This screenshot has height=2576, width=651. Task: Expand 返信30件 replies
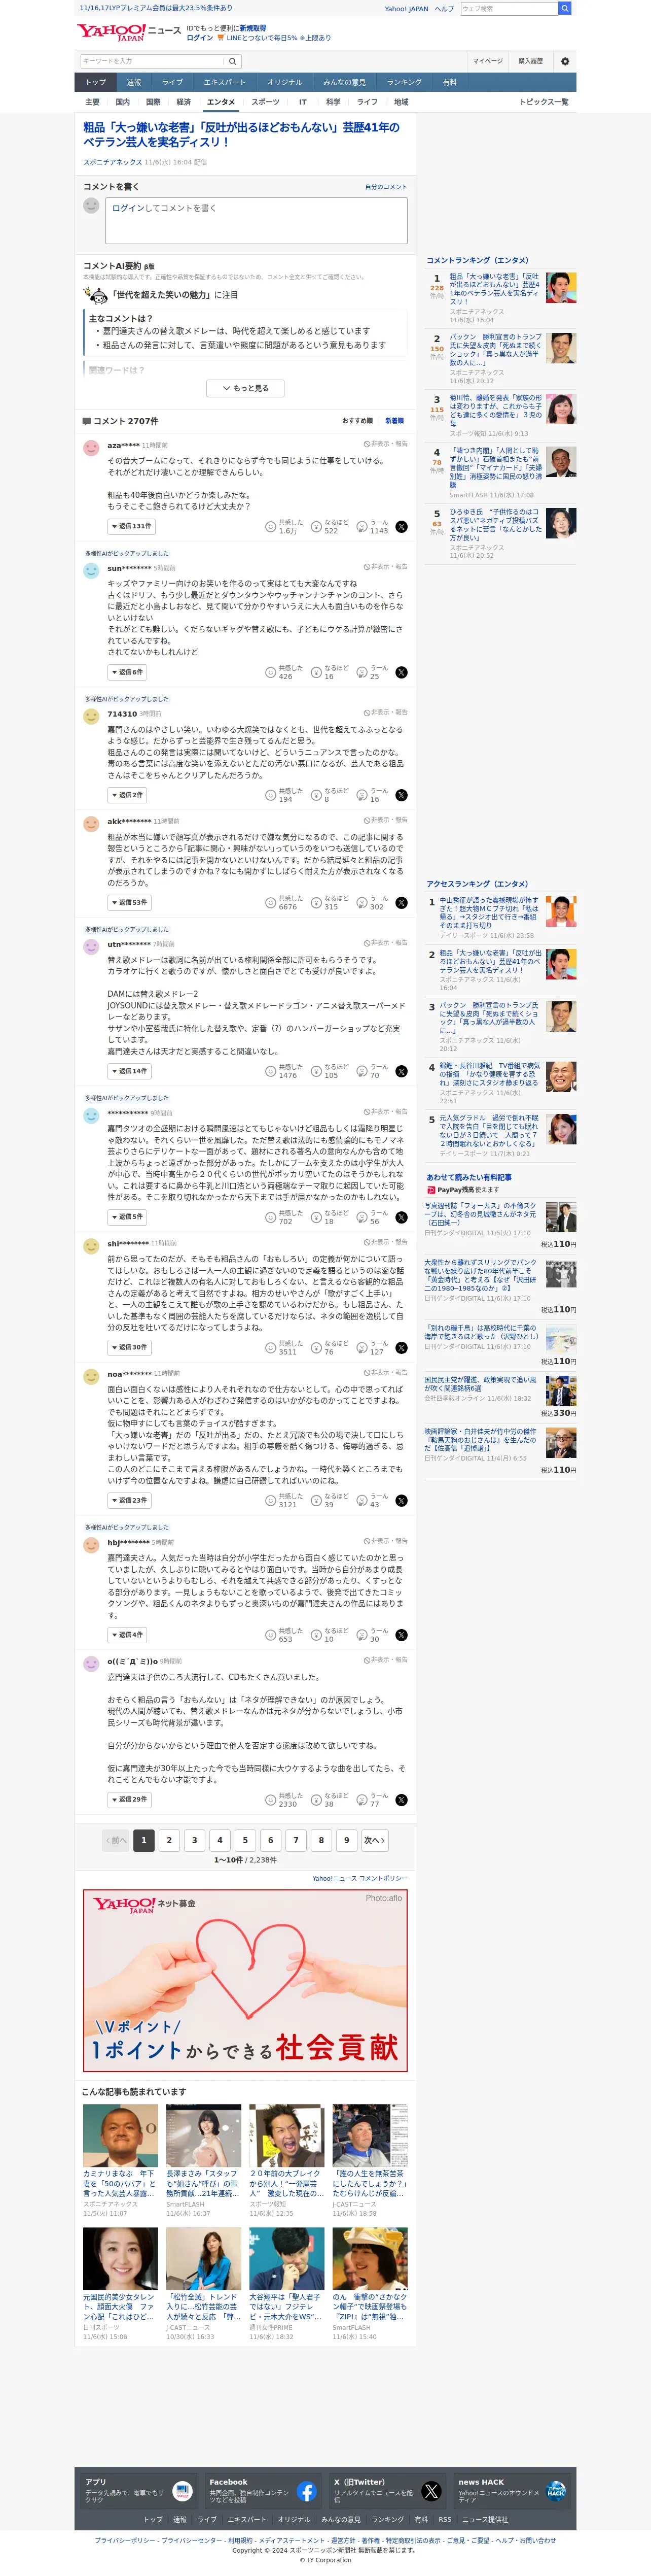(x=130, y=1347)
